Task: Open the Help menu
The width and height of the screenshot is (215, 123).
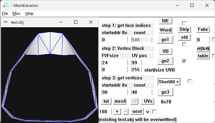Action: pyautogui.click(x=29, y=13)
